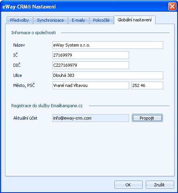Select the Ulice field with Dlouhá 383
The image size is (178, 193).
108,75
